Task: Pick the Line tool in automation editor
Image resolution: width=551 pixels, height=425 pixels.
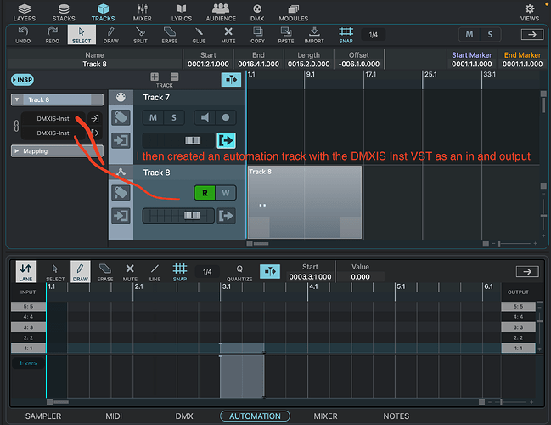Action: (155, 272)
